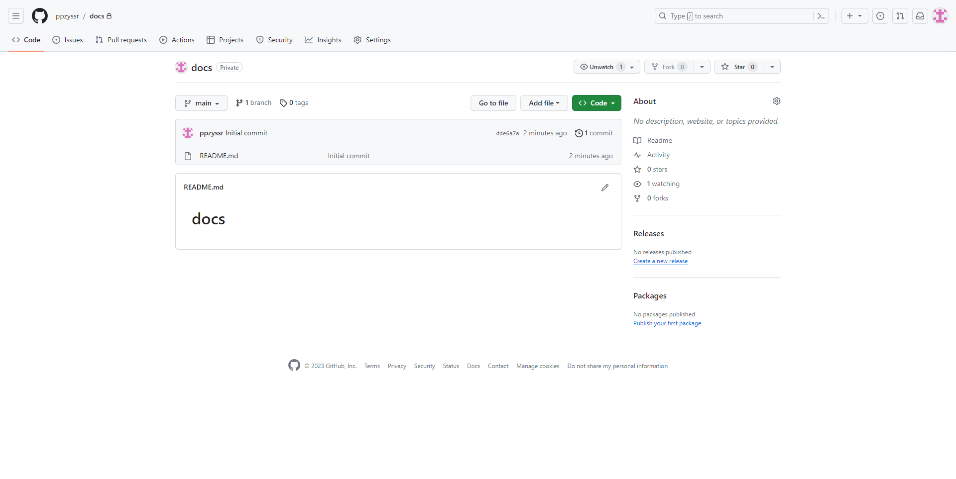Image resolution: width=956 pixels, height=479 pixels.
Task: Open About settings gear icon
Action: click(x=776, y=101)
